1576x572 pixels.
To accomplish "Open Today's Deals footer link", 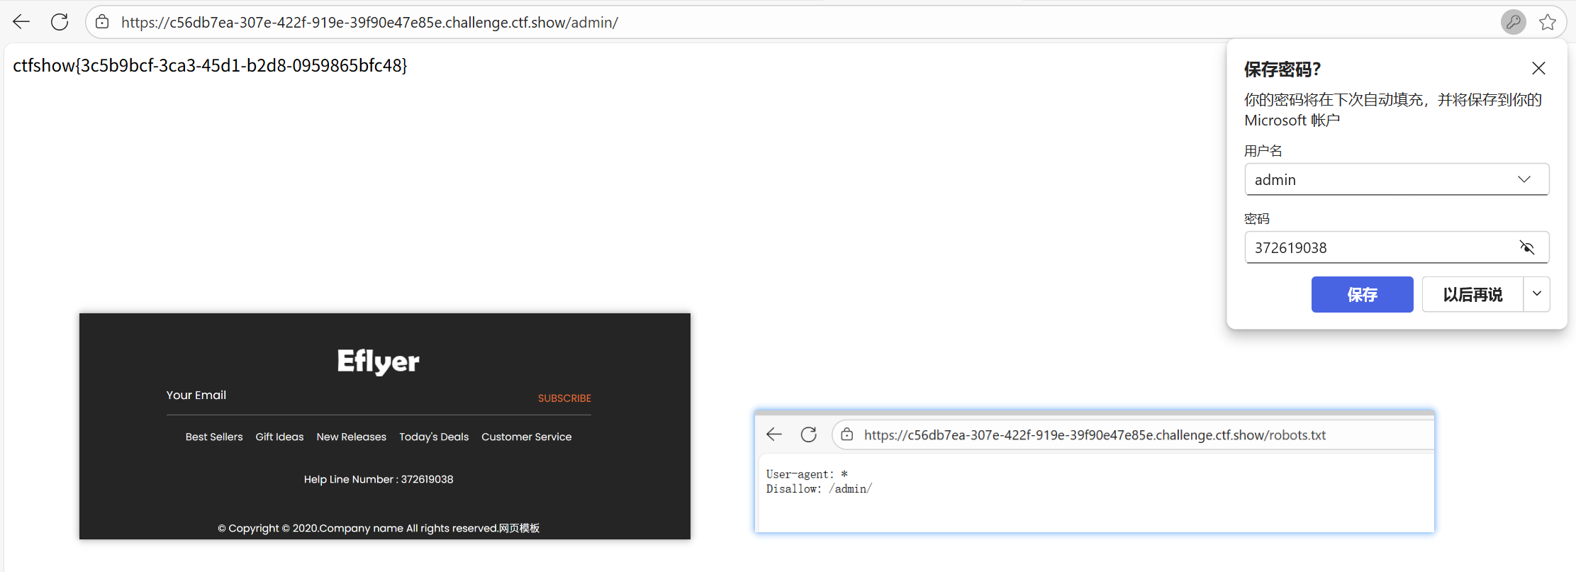I will (x=433, y=437).
